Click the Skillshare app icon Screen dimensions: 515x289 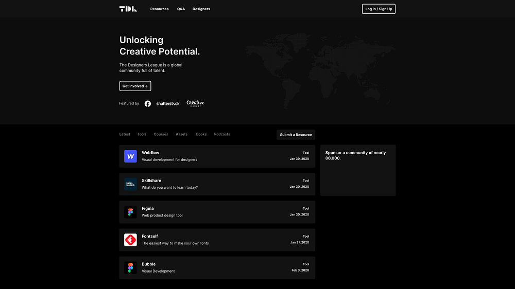[130, 184]
